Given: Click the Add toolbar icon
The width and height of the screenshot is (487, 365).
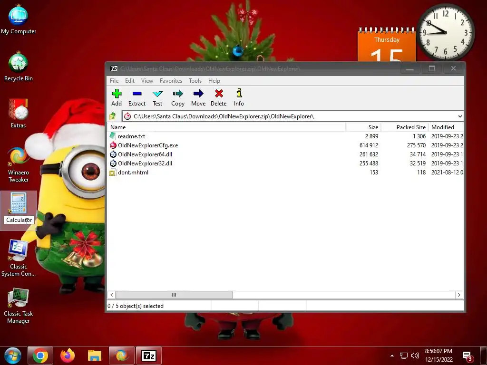Looking at the screenshot, I should [x=117, y=94].
